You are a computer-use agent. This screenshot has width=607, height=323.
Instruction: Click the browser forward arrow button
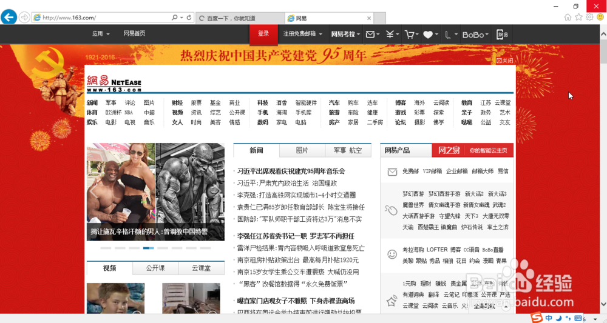click(x=24, y=18)
